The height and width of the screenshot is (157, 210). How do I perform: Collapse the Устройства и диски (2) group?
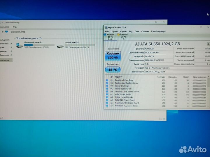[x=15, y=38]
